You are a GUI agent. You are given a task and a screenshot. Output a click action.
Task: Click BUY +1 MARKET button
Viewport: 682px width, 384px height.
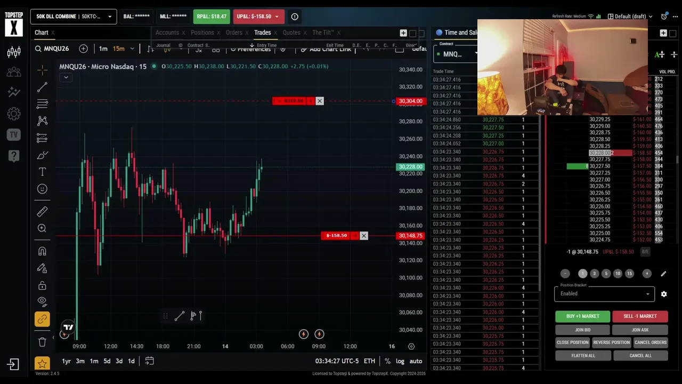583,316
